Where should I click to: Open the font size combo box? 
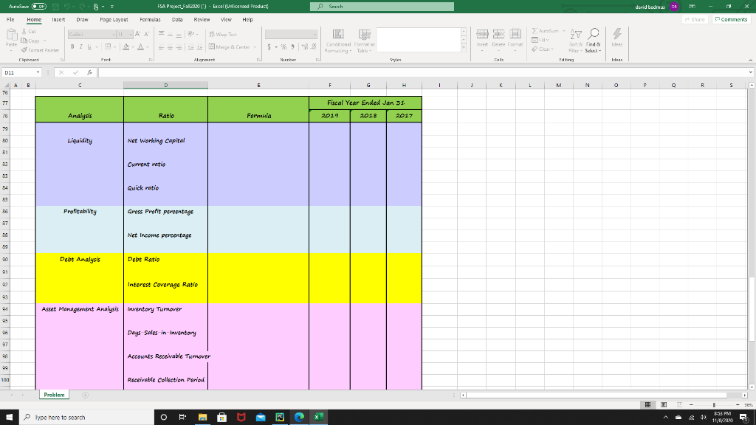pyautogui.click(x=125, y=34)
